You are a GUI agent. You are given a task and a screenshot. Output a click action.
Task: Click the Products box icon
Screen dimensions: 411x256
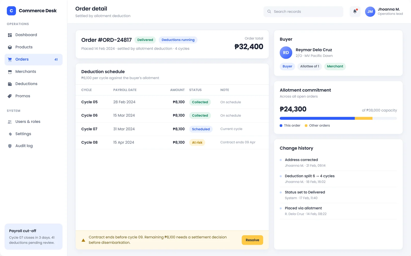tap(10, 47)
